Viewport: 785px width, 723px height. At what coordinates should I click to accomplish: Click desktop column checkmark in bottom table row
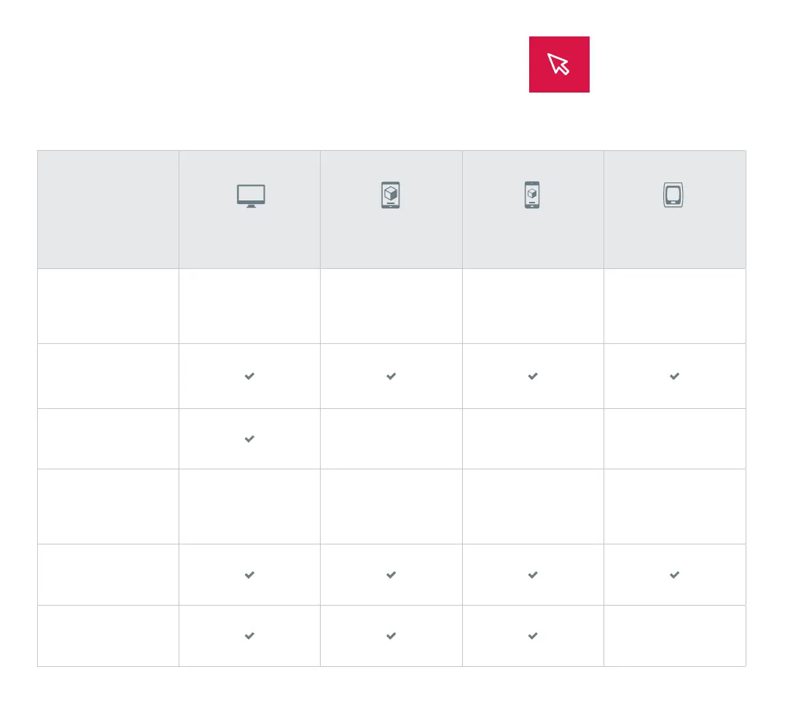click(x=249, y=636)
